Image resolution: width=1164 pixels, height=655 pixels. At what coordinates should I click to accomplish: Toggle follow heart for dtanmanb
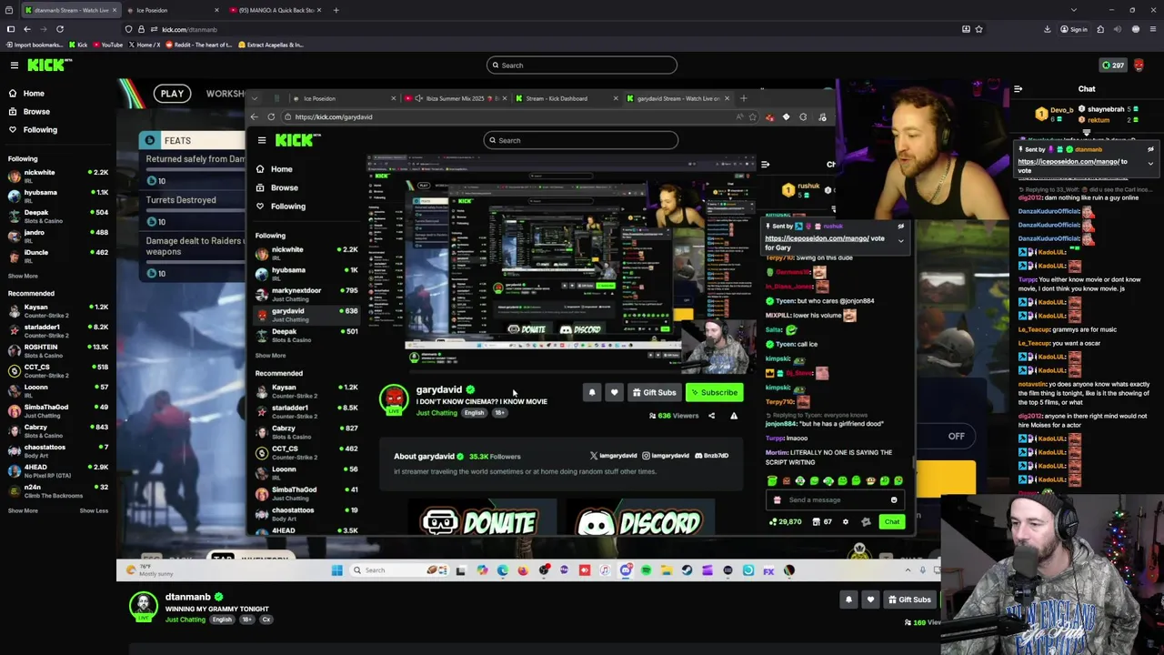[x=870, y=600]
